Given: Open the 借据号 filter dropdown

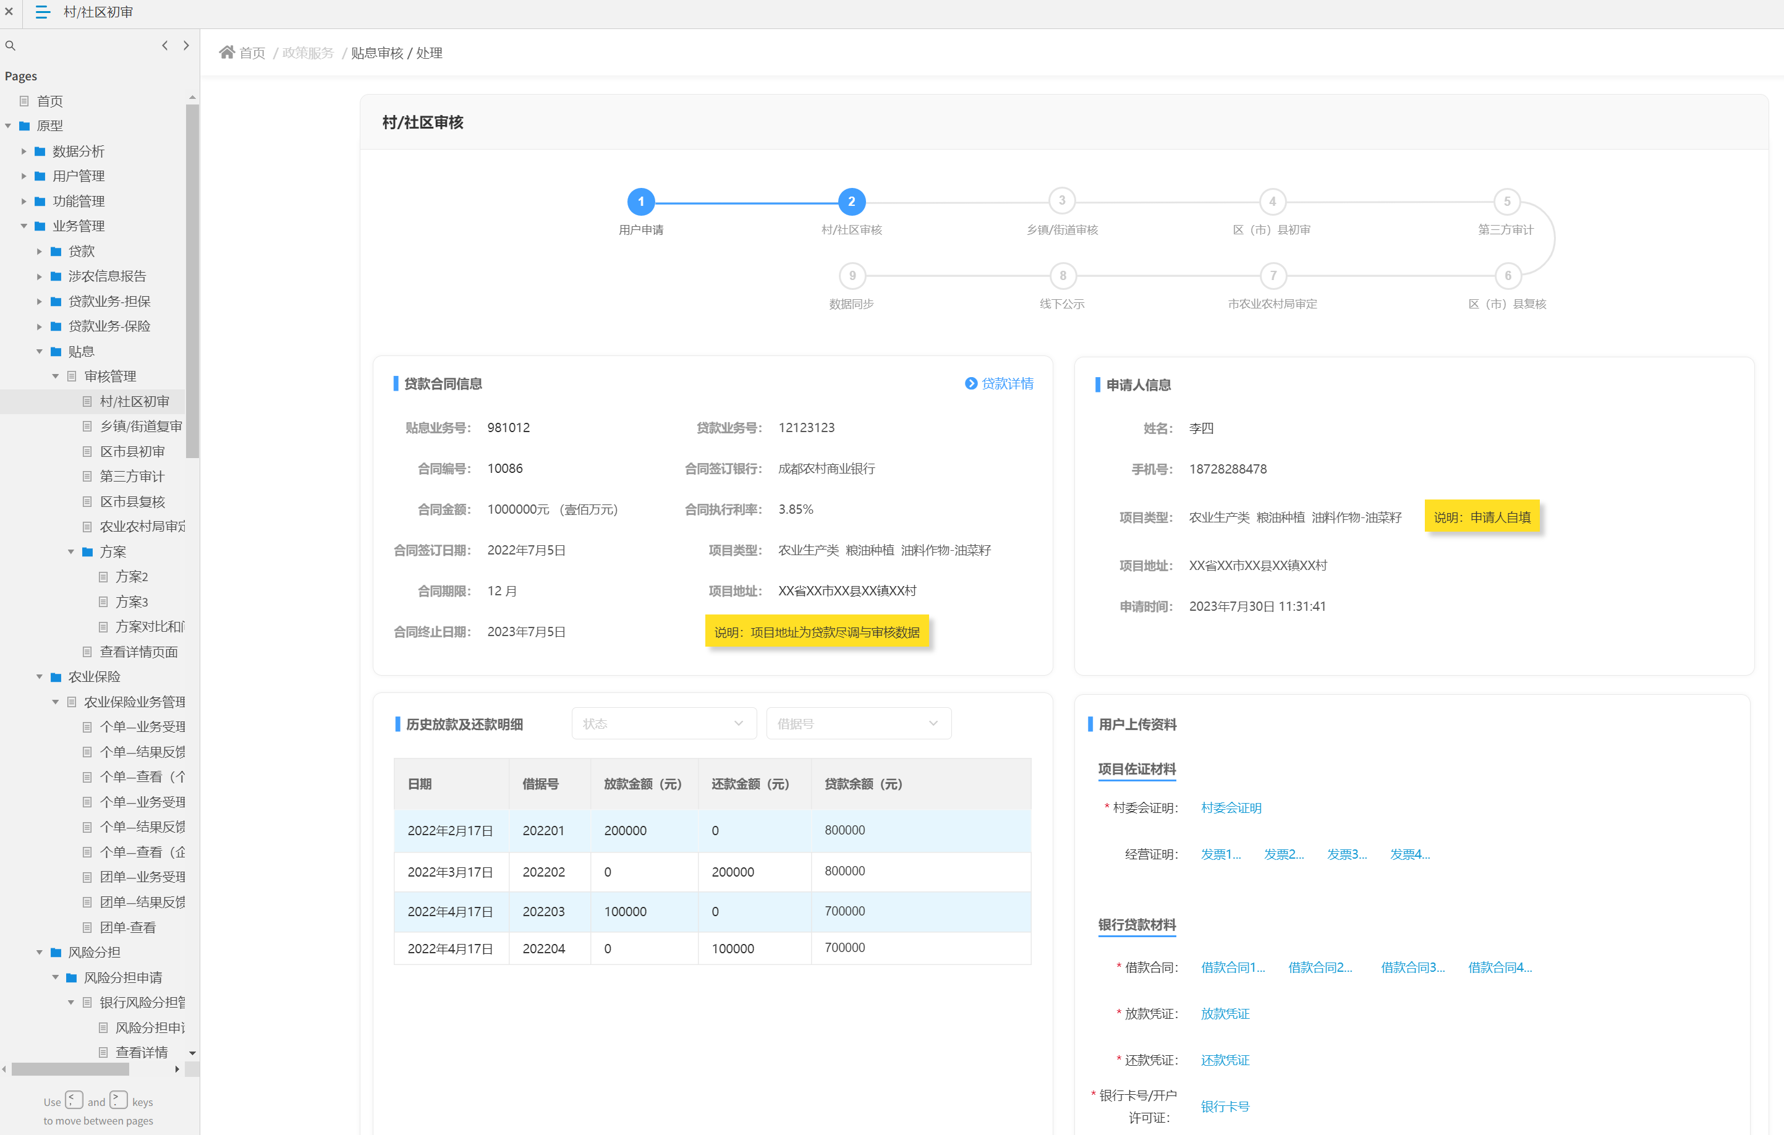Looking at the screenshot, I should tap(859, 724).
